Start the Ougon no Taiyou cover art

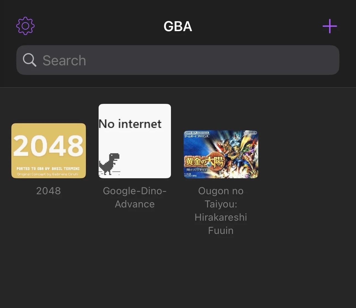[221, 154]
